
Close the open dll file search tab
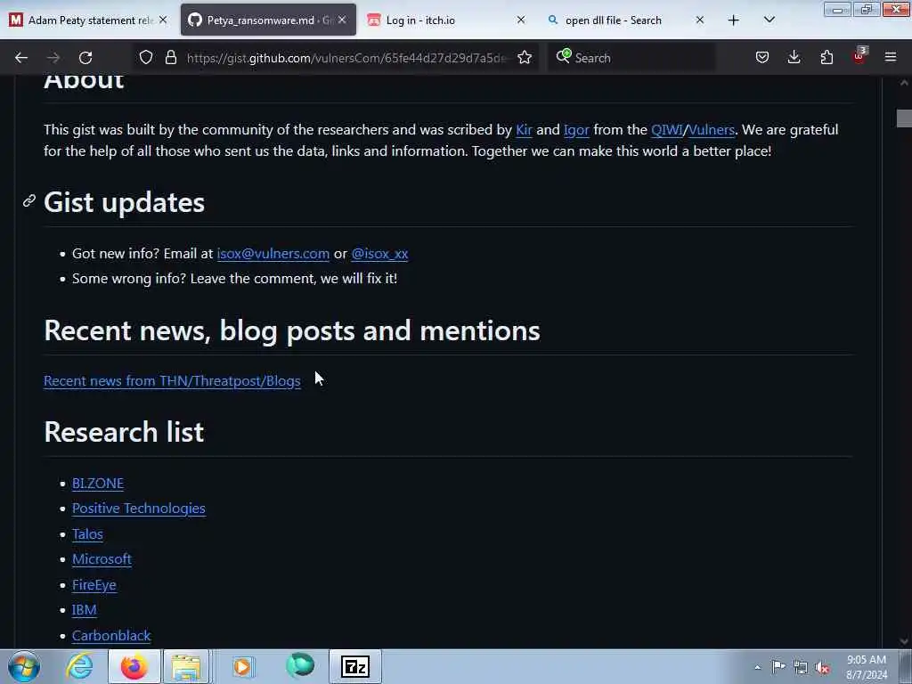coord(700,20)
